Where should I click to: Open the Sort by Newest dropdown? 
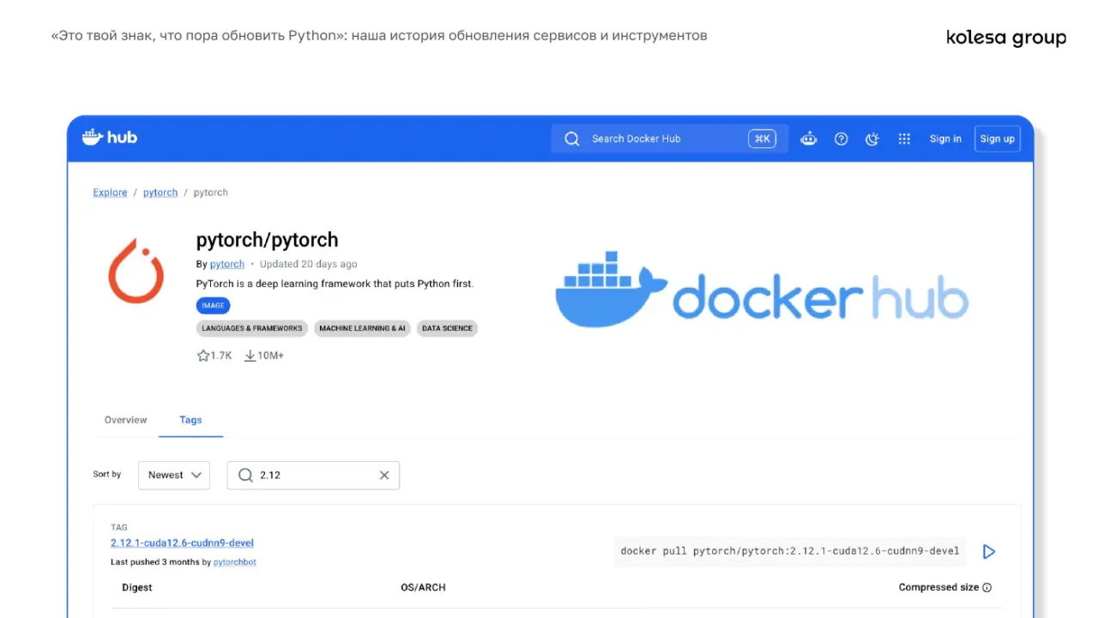click(174, 475)
